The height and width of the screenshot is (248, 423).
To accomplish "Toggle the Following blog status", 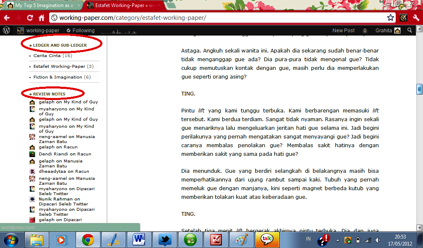I will coord(80,30).
